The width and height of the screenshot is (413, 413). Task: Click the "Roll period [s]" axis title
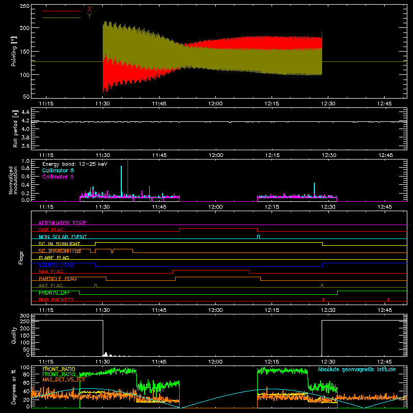[x=15, y=129]
